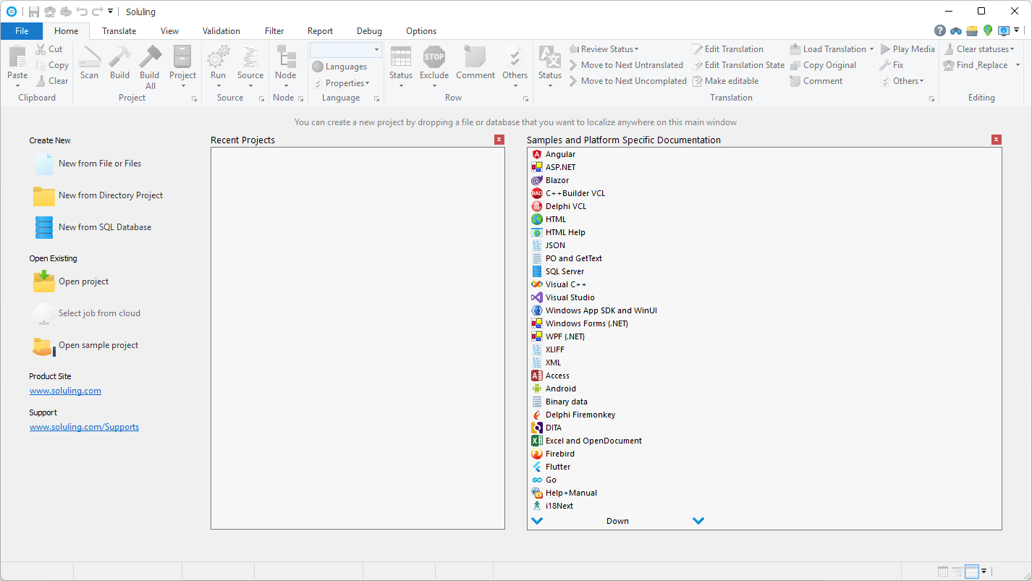The width and height of the screenshot is (1032, 581).
Task: Click the Find Replace binoculars icon
Action: (948, 64)
